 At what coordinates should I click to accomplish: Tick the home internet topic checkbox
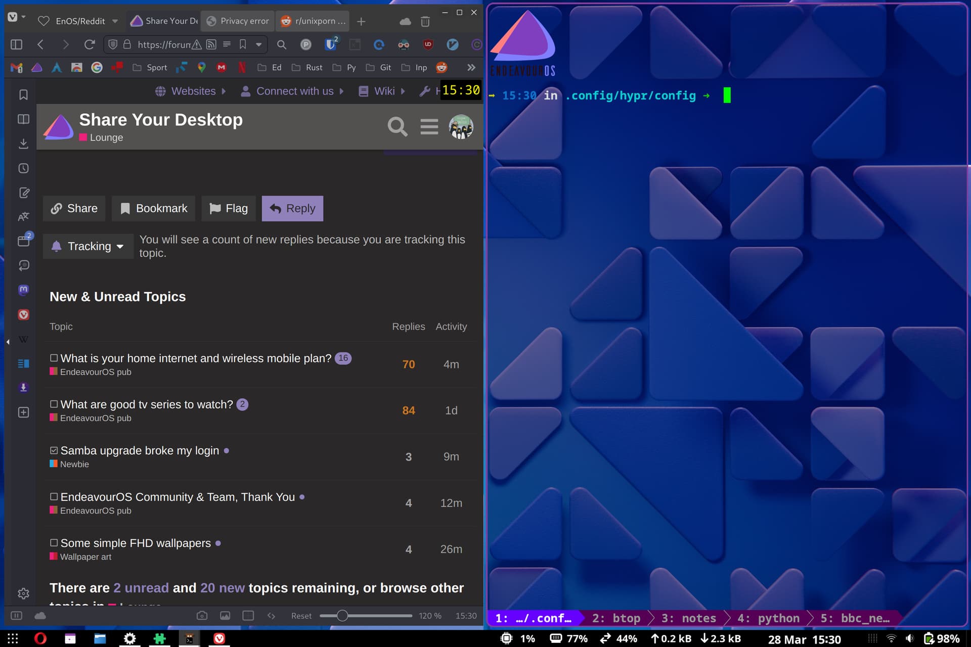click(54, 358)
